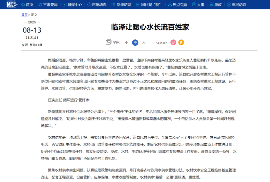
Task: Click the home icon beside 首页
Action: 23,5
